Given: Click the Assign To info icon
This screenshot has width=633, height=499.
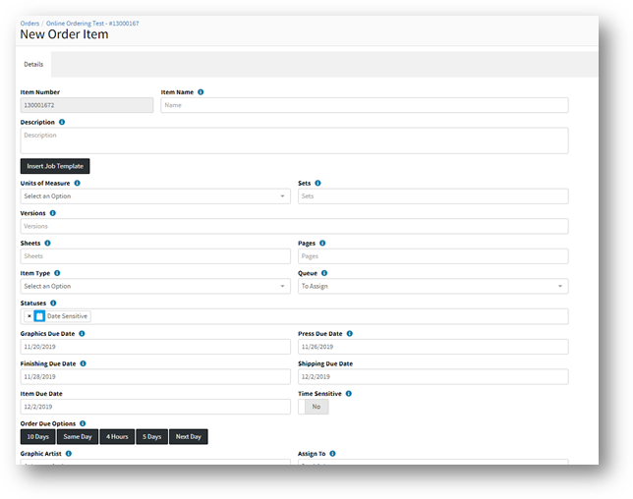Looking at the screenshot, I should click(332, 454).
